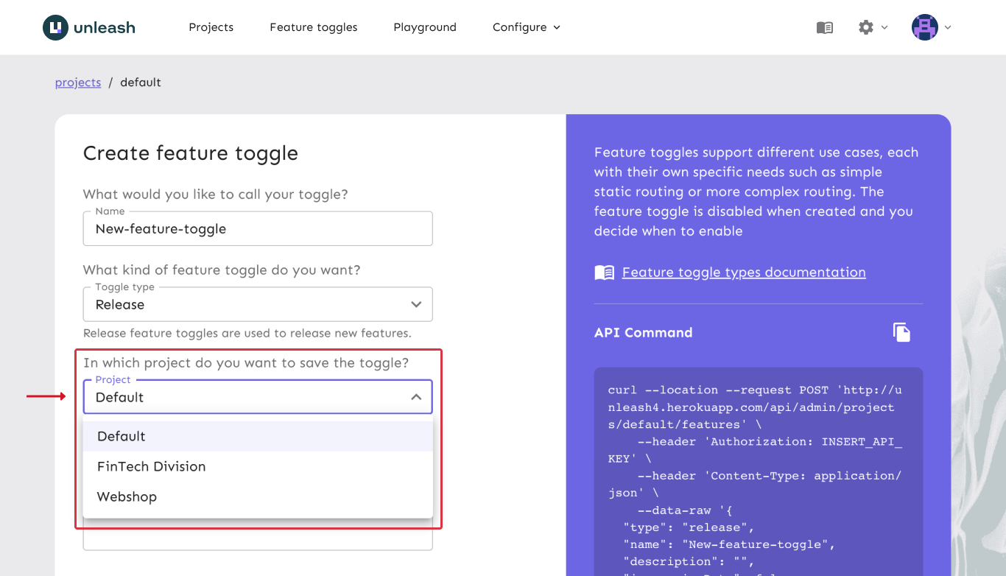Open the settings gear icon

pyautogui.click(x=866, y=27)
